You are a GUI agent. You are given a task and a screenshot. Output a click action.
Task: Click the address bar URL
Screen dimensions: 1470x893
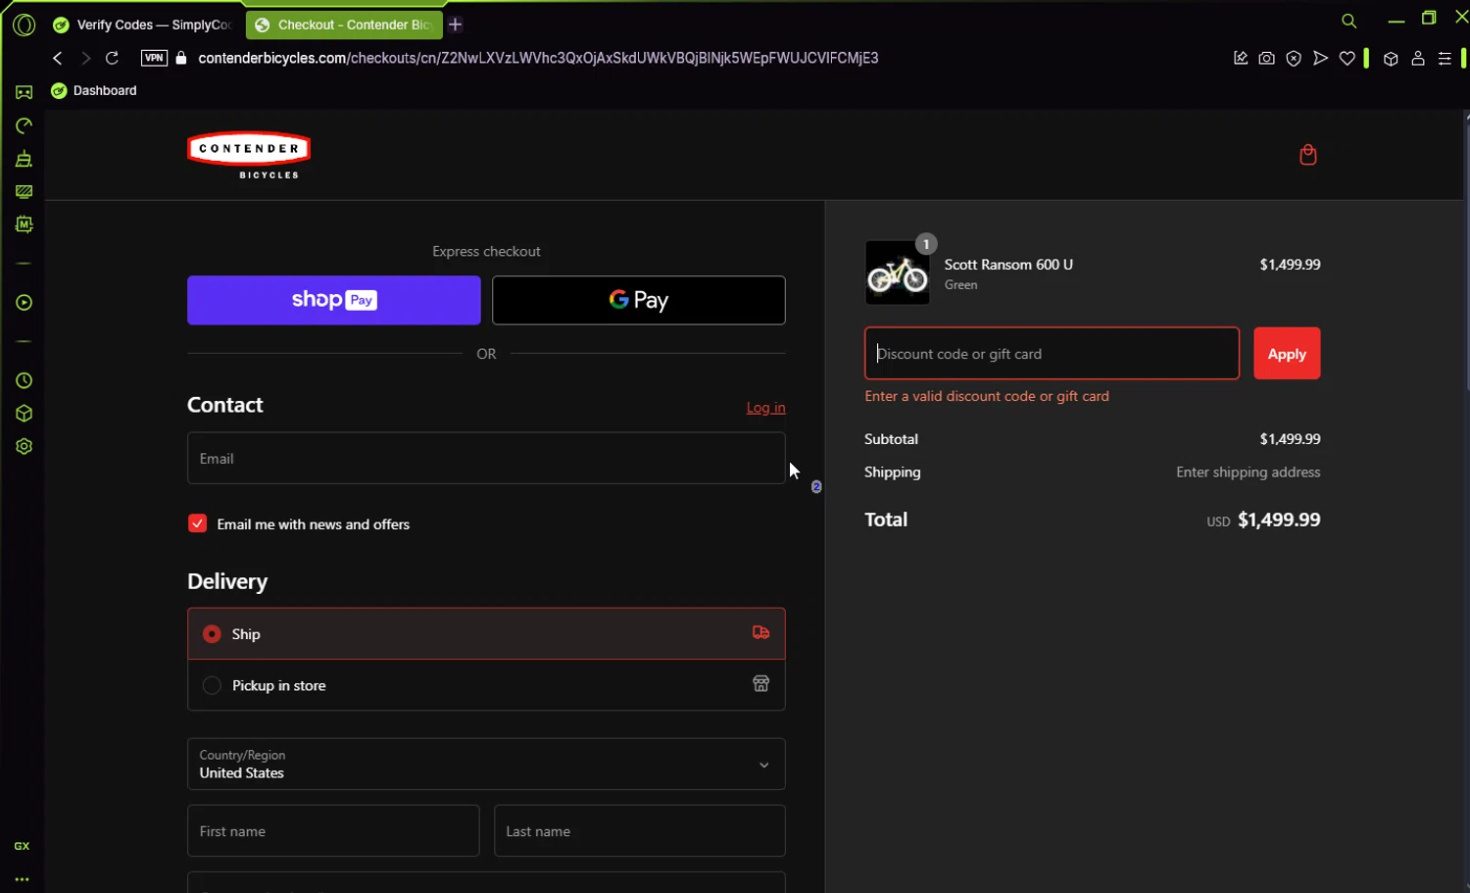click(x=538, y=58)
